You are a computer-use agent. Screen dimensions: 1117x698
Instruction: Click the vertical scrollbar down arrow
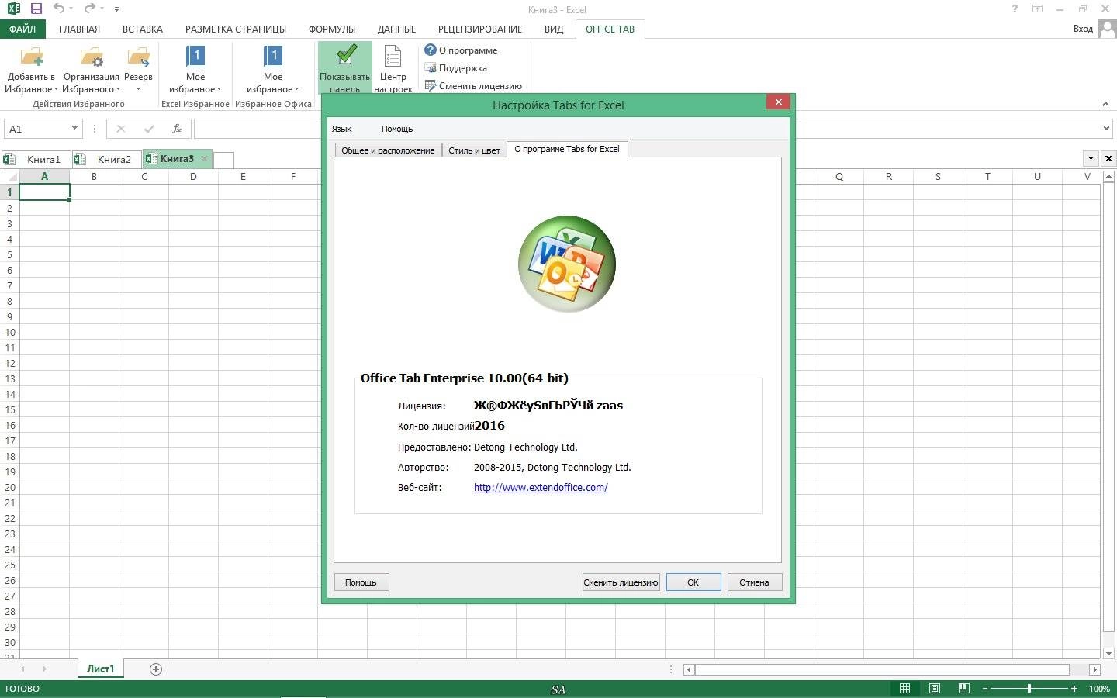tap(1108, 653)
